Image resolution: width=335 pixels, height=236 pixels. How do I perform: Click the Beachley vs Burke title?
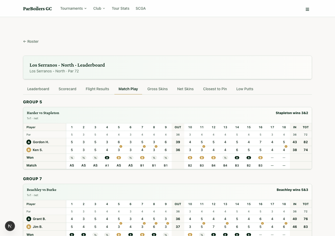click(42, 190)
